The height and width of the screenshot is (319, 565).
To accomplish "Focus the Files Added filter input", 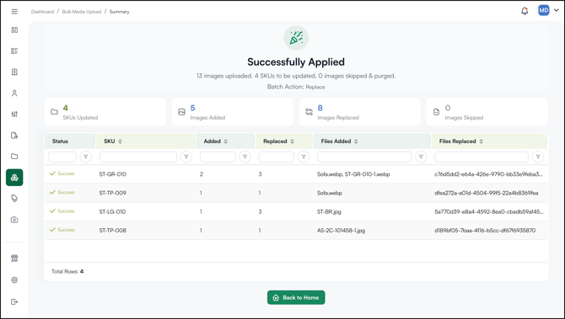I will 364,157.
